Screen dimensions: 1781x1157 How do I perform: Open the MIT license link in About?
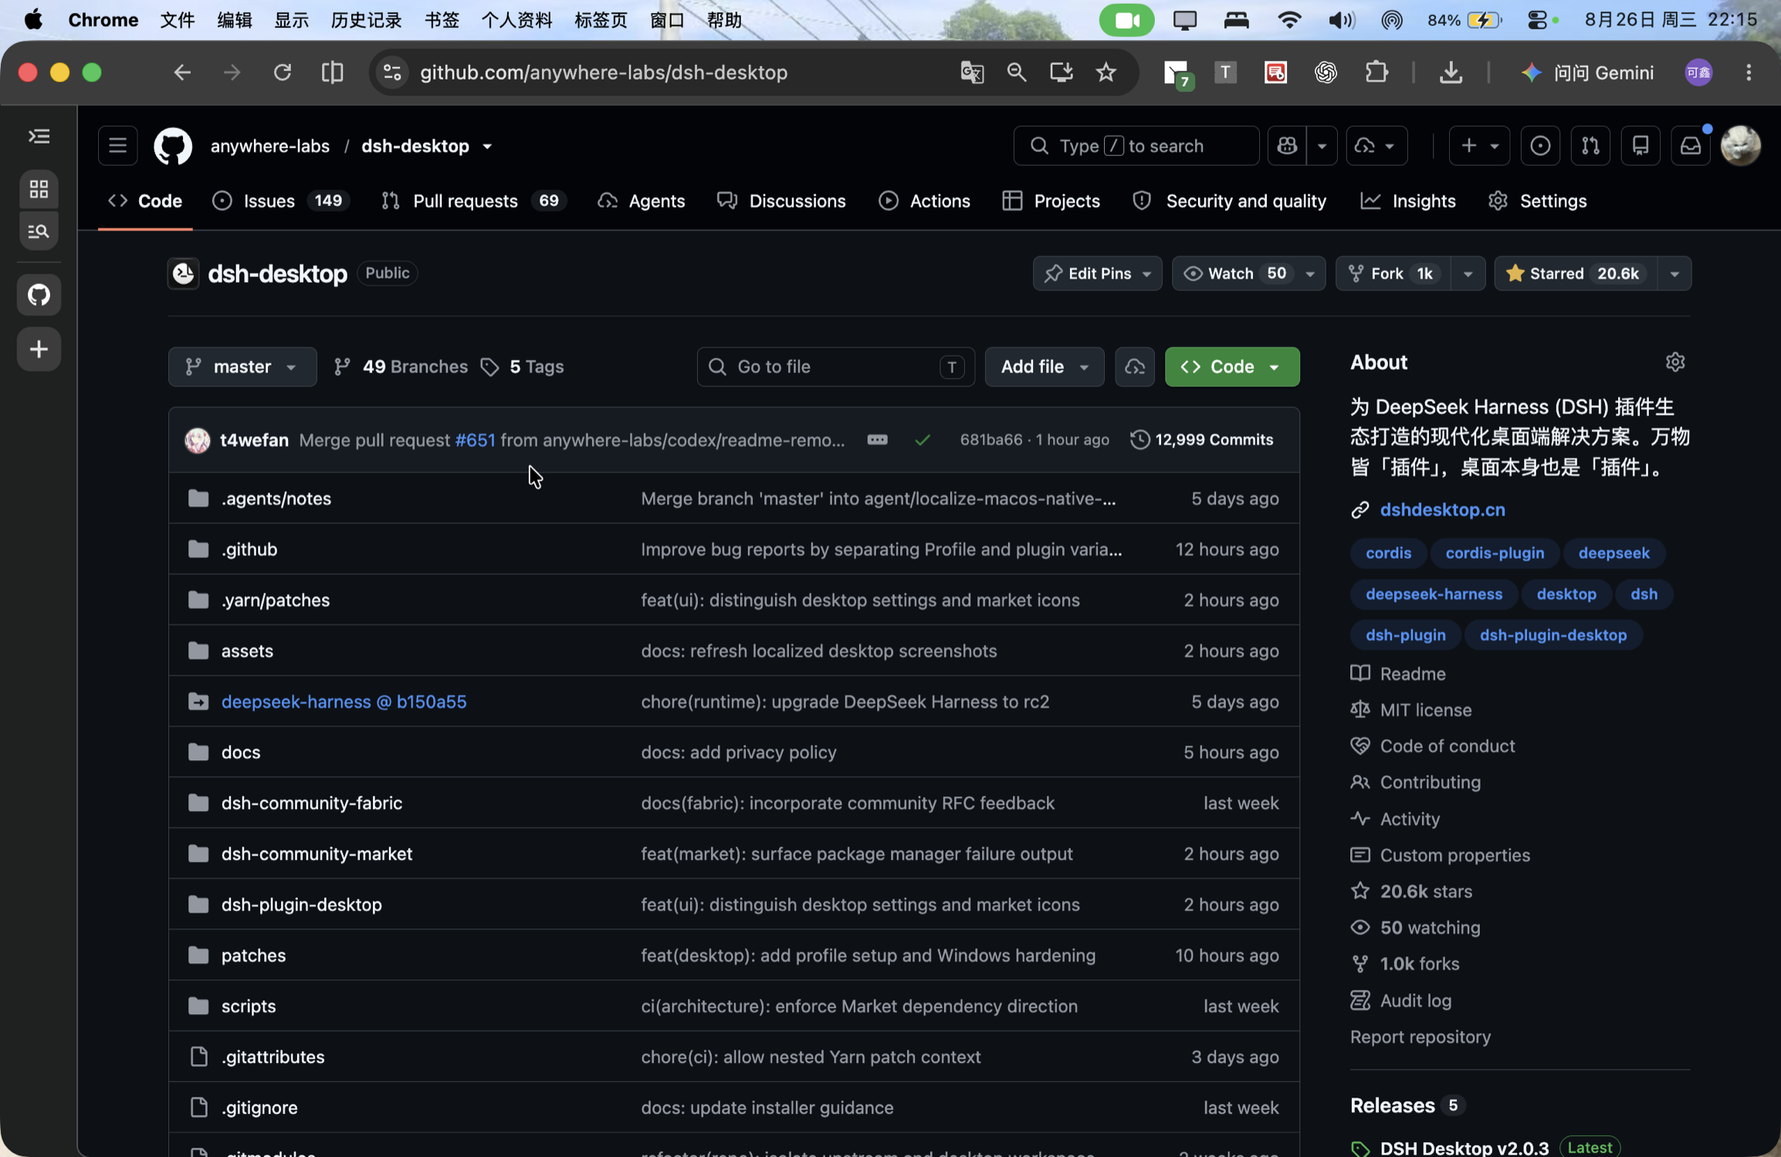1425,710
